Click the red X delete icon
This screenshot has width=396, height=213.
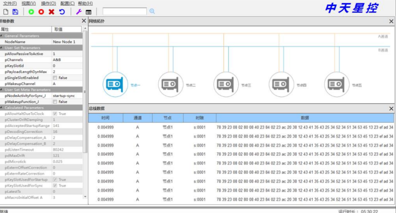(51, 12)
